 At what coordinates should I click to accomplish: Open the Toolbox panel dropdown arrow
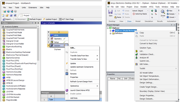coord(33,23)
